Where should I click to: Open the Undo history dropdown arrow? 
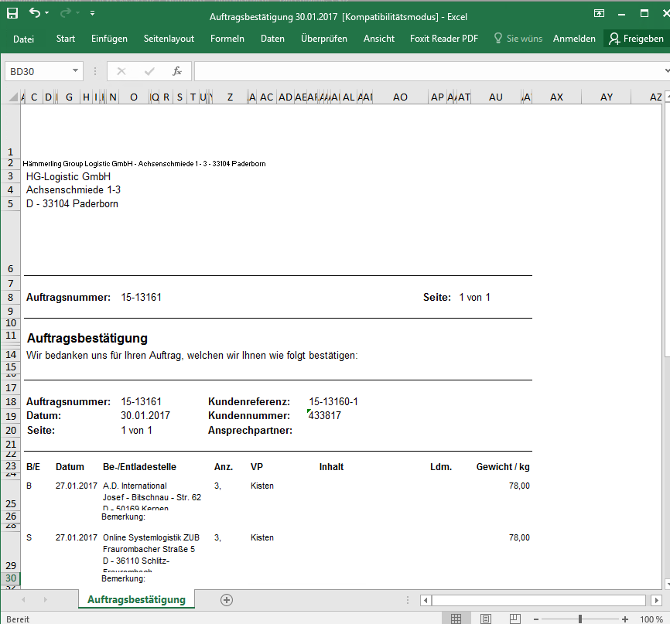pos(47,13)
